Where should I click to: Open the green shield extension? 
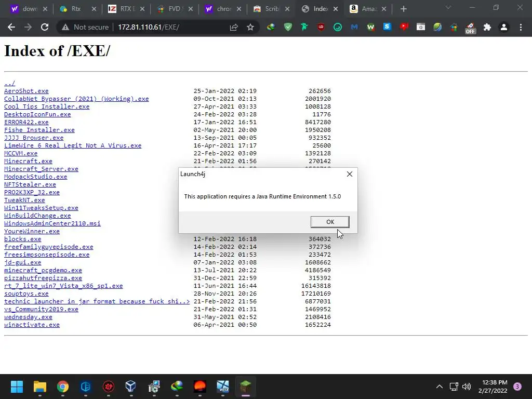pyautogui.click(x=288, y=27)
